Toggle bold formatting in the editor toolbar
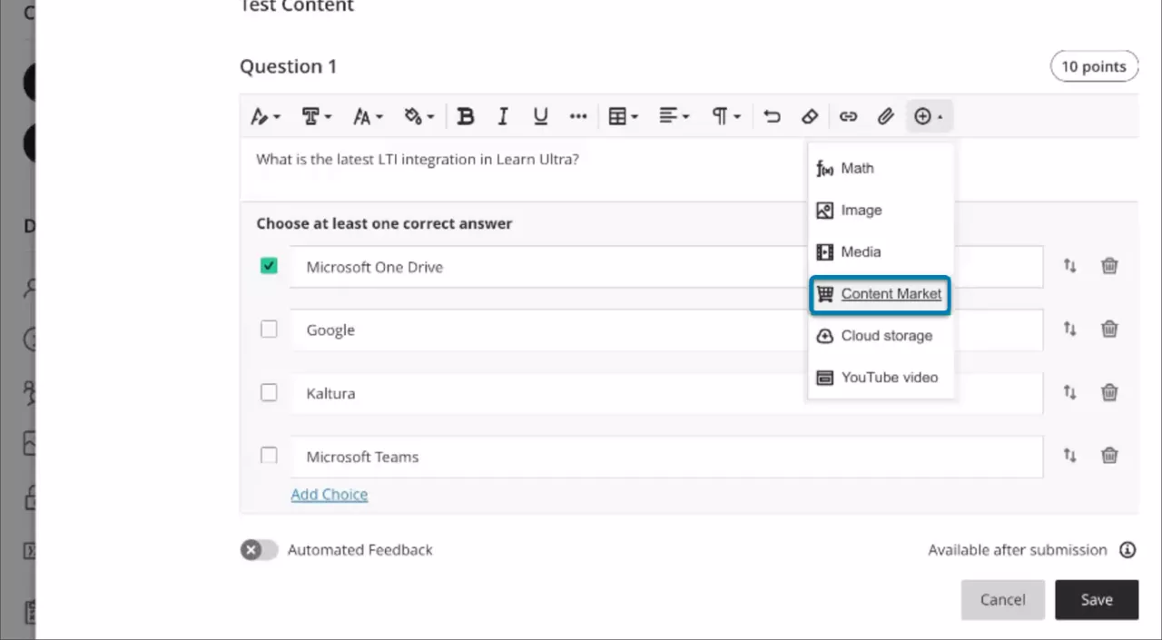This screenshot has height=640, width=1162. pos(466,116)
